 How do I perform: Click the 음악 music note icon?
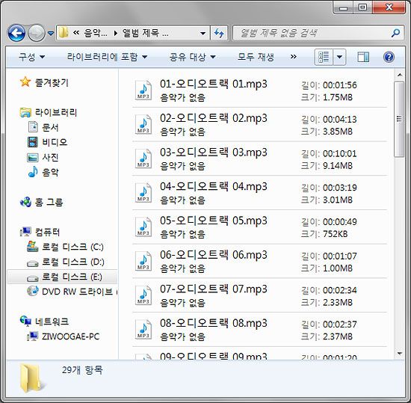click(x=33, y=172)
